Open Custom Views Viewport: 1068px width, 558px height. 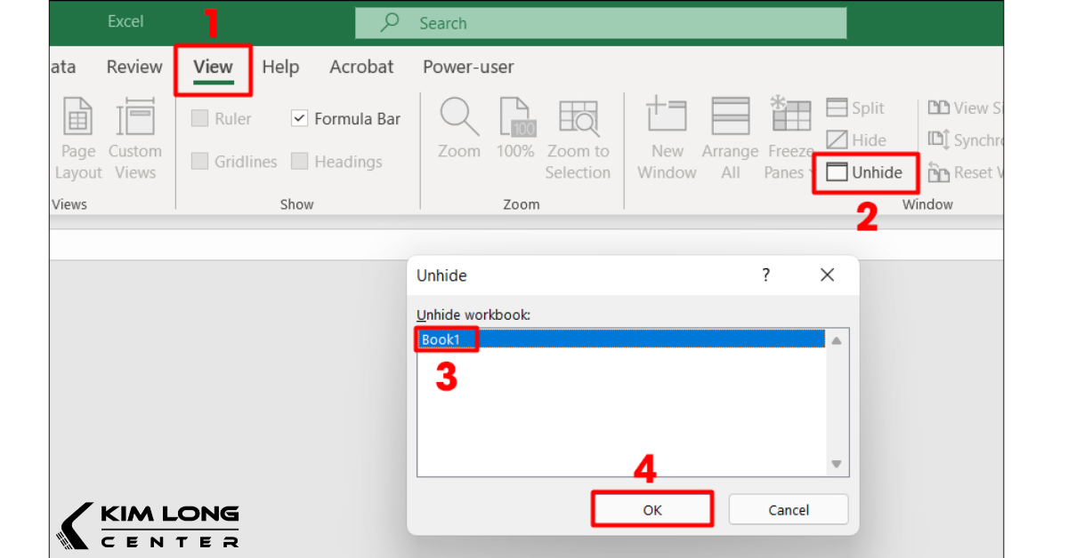coord(135,138)
